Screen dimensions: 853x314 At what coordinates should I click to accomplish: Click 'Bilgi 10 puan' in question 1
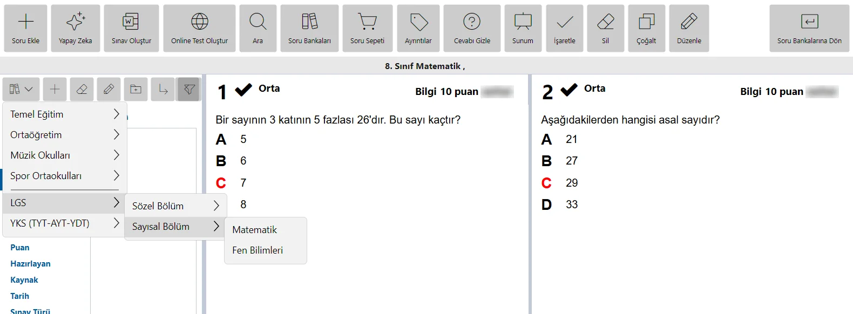[446, 92]
